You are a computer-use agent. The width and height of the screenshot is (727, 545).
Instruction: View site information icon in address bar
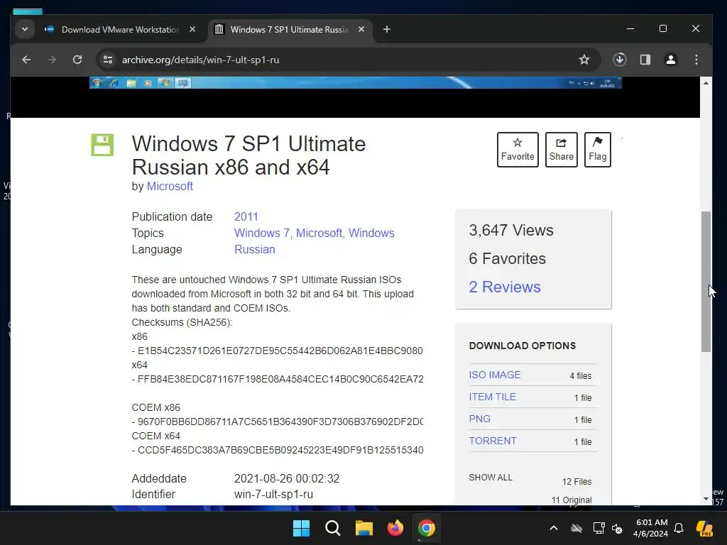(108, 60)
